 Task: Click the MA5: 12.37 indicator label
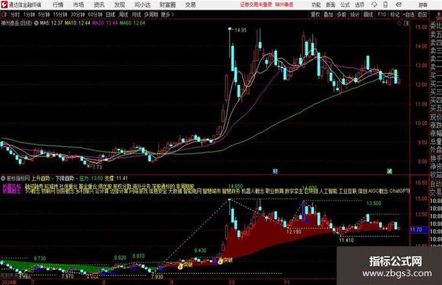51,23
